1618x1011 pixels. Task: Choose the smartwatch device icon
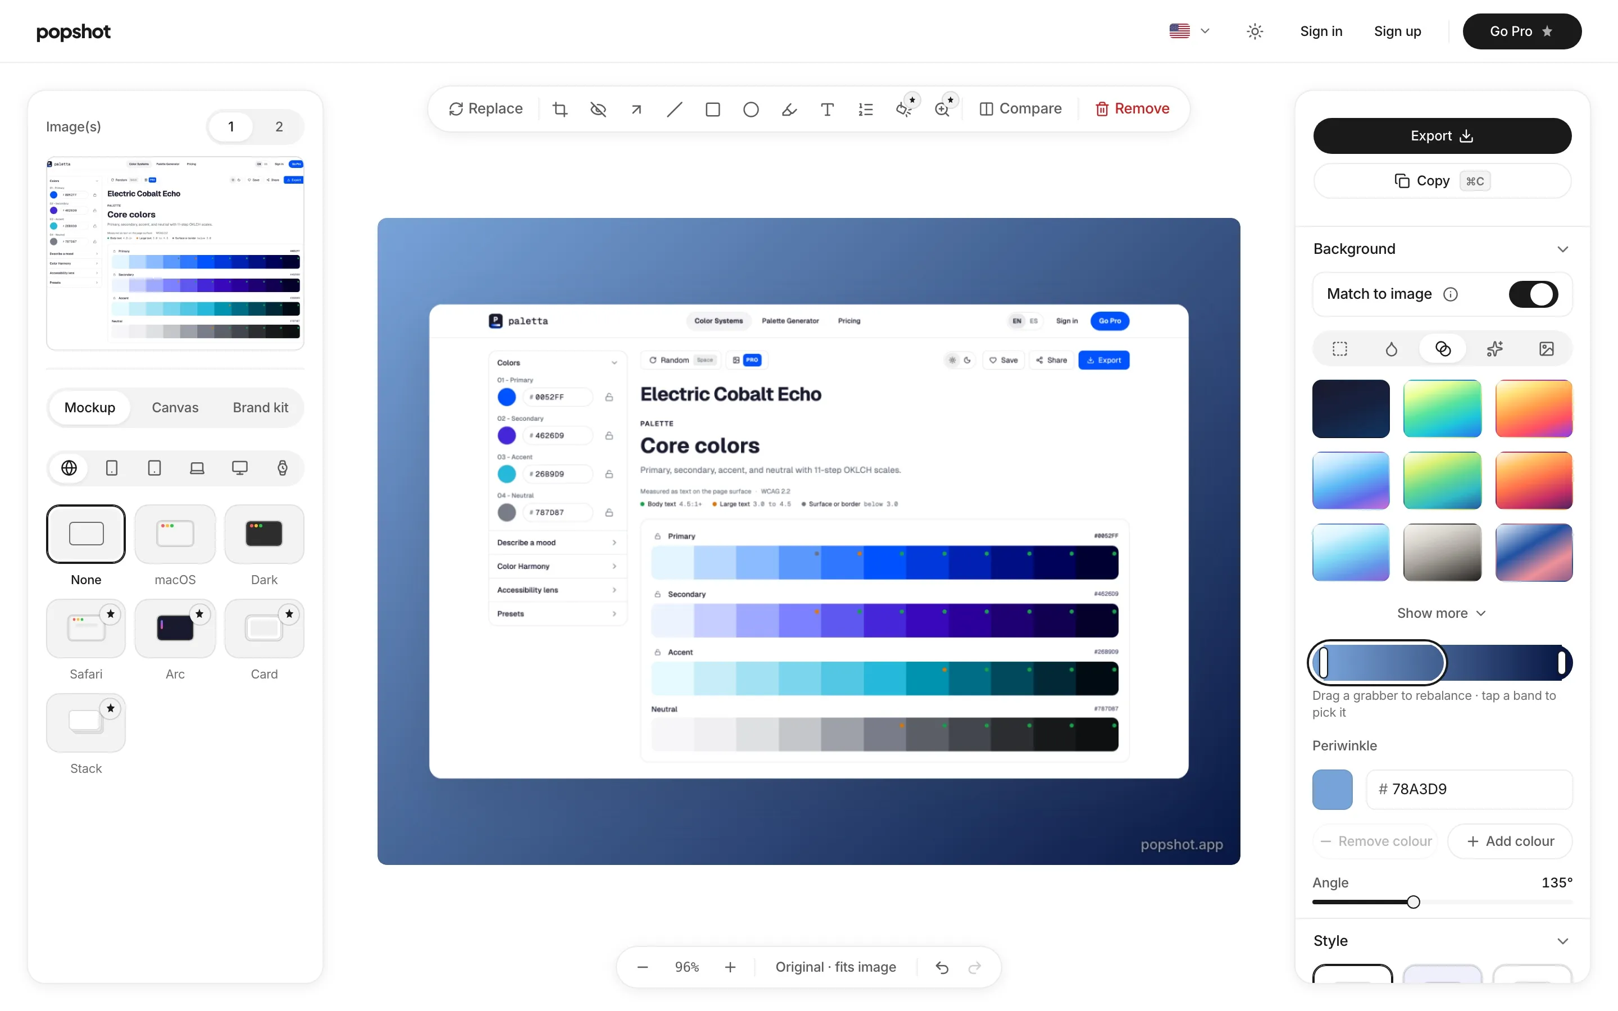[283, 468]
